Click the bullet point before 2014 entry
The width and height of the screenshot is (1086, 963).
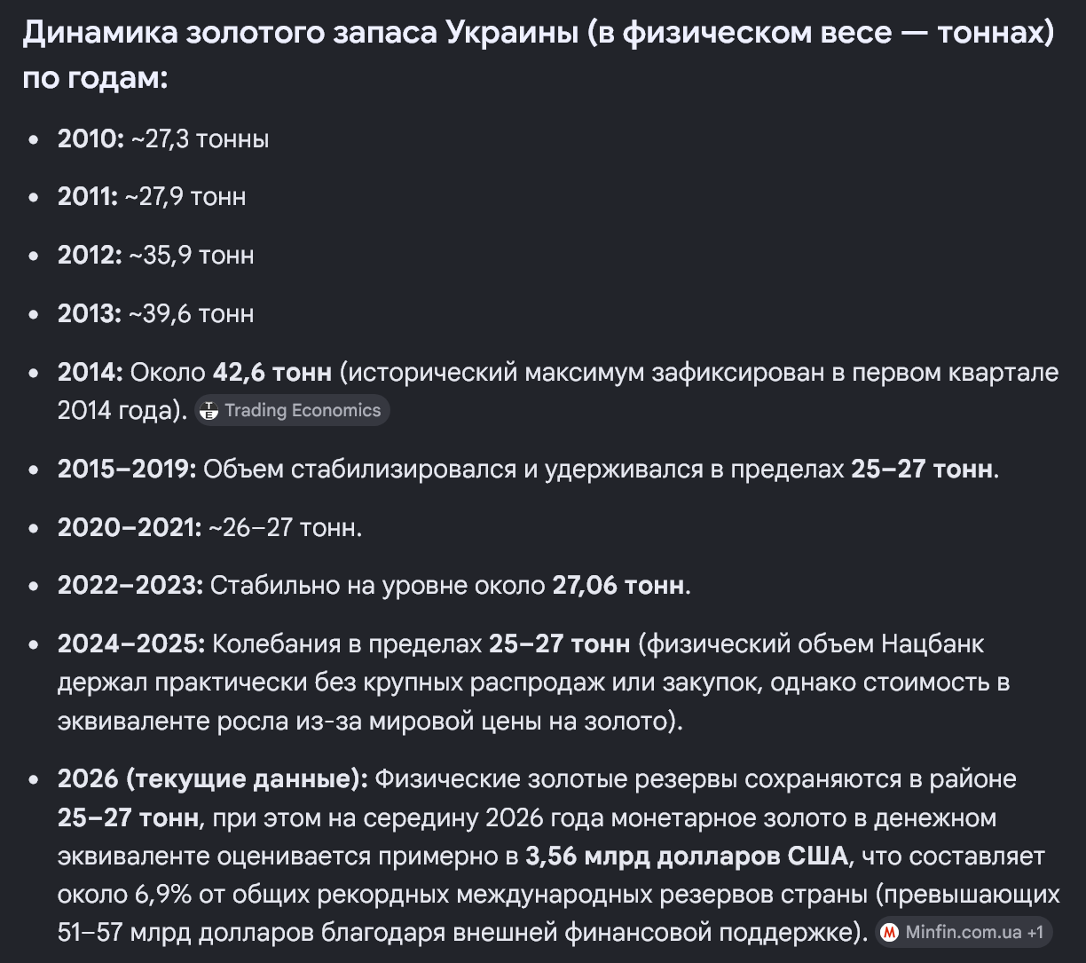[34, 374]
